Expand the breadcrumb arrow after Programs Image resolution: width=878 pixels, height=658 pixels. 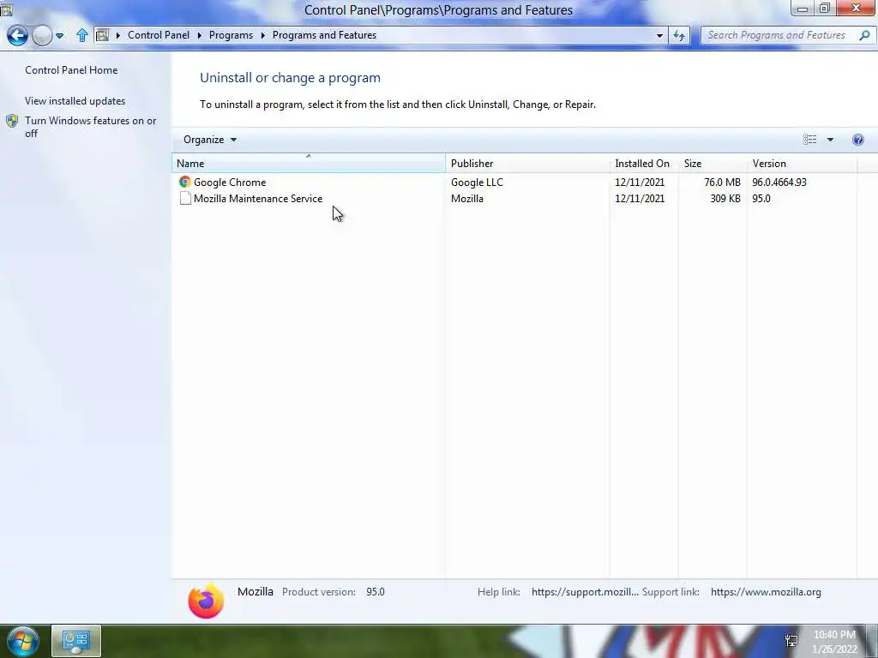coord(262,35)
